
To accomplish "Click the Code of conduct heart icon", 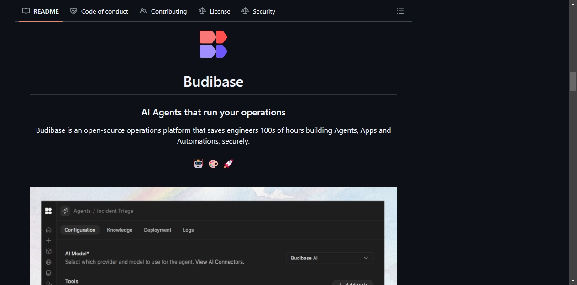I will coord(73,11).
